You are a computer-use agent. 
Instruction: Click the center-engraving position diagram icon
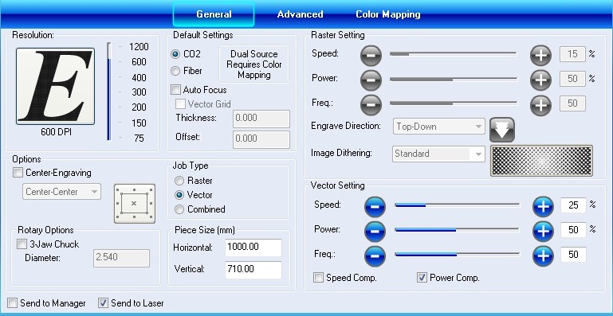click(x=135, y=204)
